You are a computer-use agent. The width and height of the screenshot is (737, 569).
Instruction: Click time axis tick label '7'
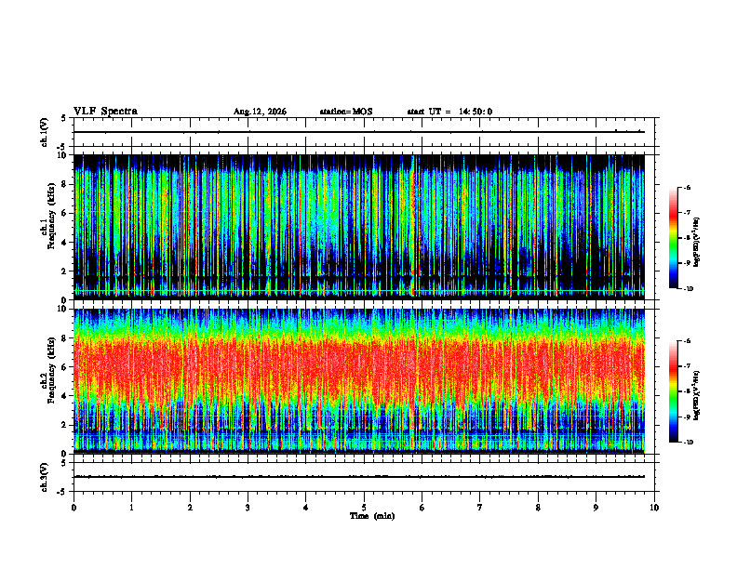point(480,508)
